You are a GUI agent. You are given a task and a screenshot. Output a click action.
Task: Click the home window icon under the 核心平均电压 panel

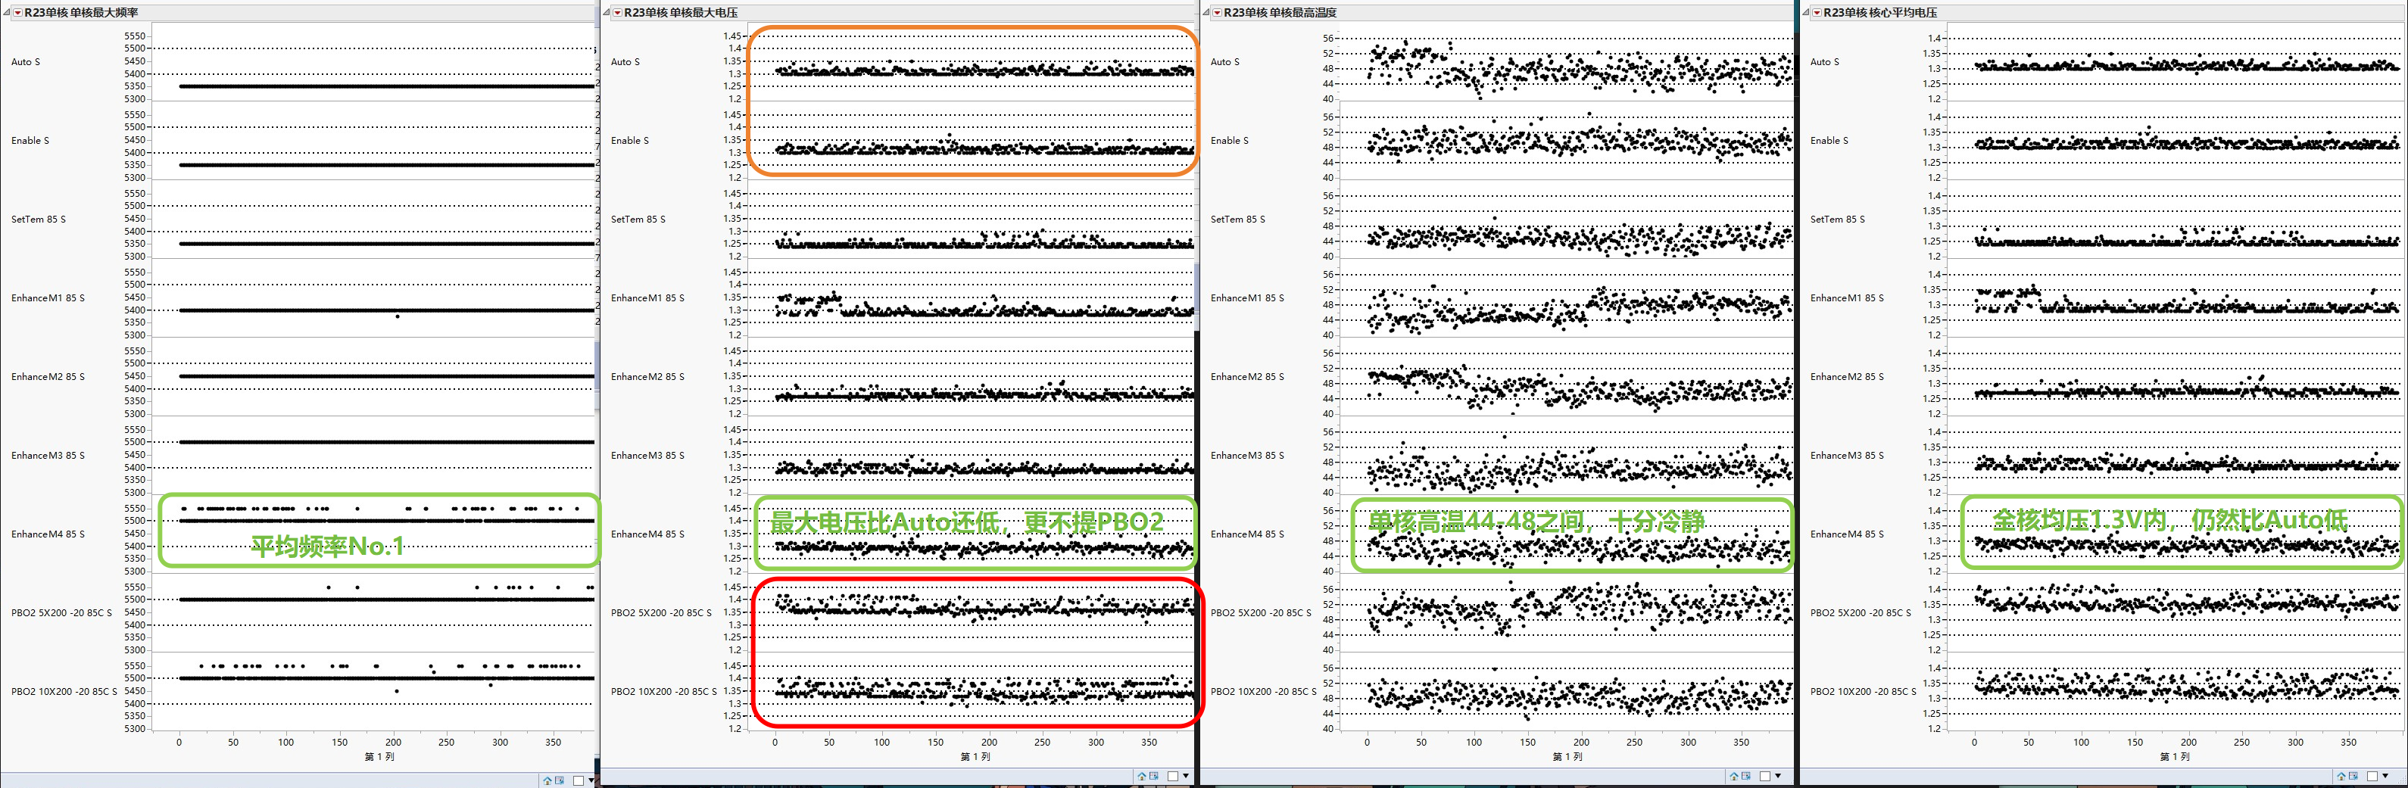tap(2341, 776)
